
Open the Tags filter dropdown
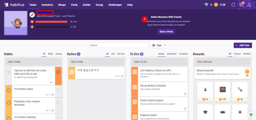(159, 45)
